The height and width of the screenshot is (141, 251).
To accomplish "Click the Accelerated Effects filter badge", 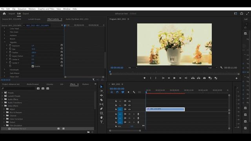I will pyautogui.click(x=38, y=89).
